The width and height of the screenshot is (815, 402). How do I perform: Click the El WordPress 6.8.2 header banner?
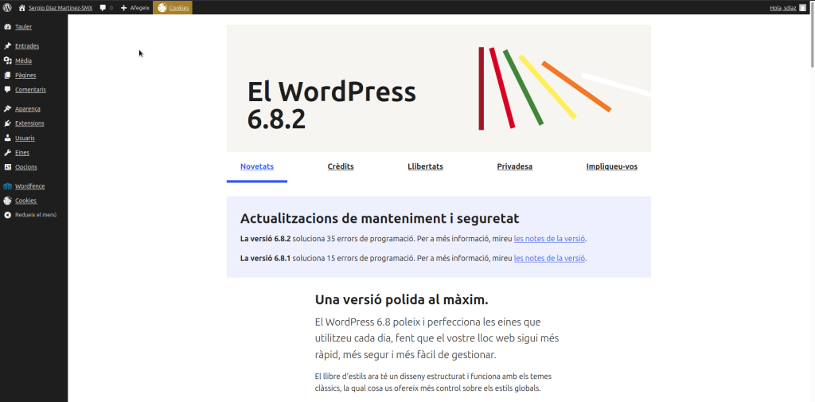click(x=438, y=88)
